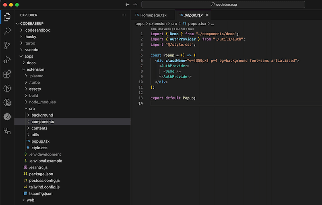
Task: Open the Extensions view
Action: tap(7, 74)
